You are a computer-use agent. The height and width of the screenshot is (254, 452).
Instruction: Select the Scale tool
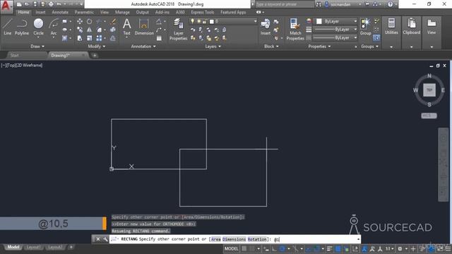[90, 38]
